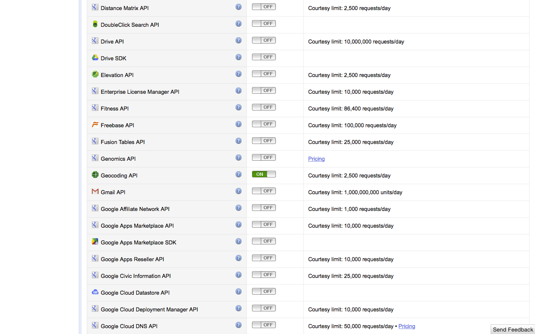Click the Enterprise License Manager API name
The image size is (535, 334).
pyautogui.click(x=140, y=92)
